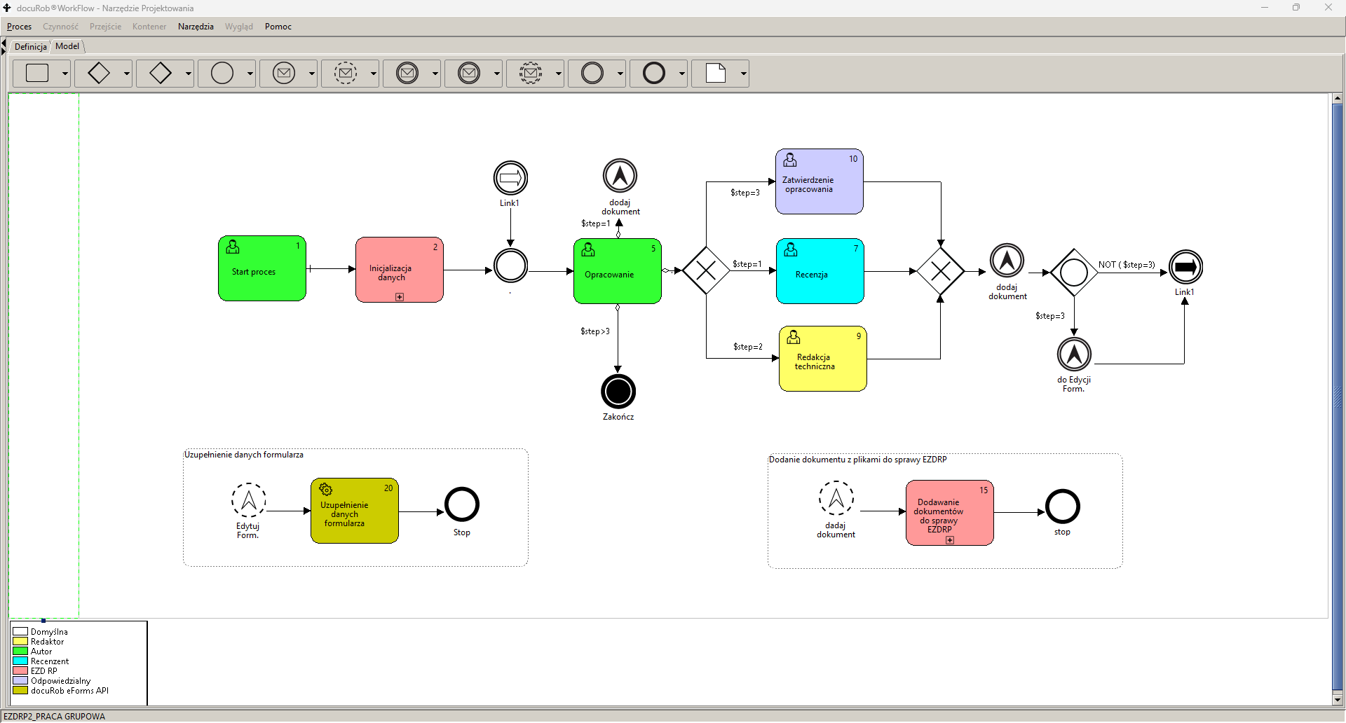Select the plain circle start event tool
Viewport: 1346px width, 723px height.
[222, 73]
